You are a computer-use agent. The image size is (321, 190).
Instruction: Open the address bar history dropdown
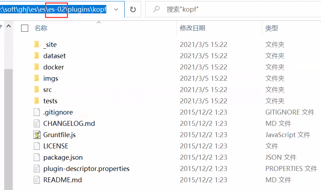click(116, 10)
